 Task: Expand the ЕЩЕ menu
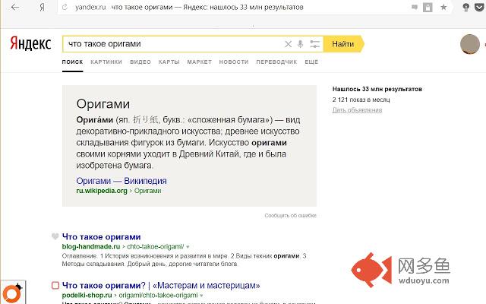tap(311, 62)
